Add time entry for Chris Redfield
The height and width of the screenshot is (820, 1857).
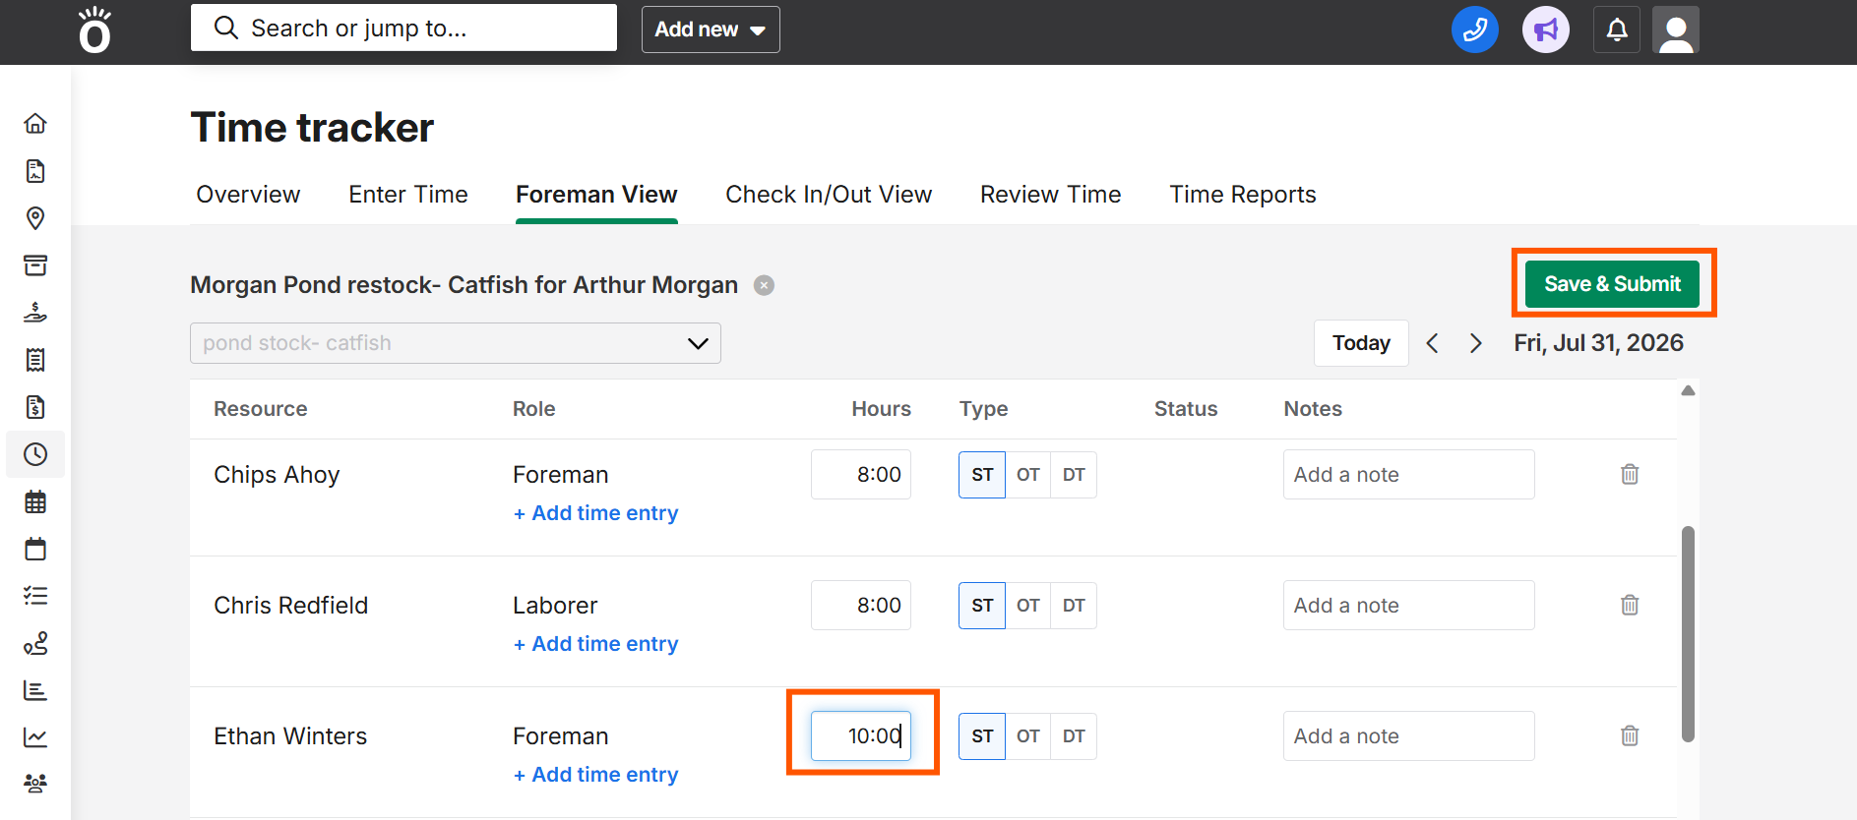click(596, 644)
